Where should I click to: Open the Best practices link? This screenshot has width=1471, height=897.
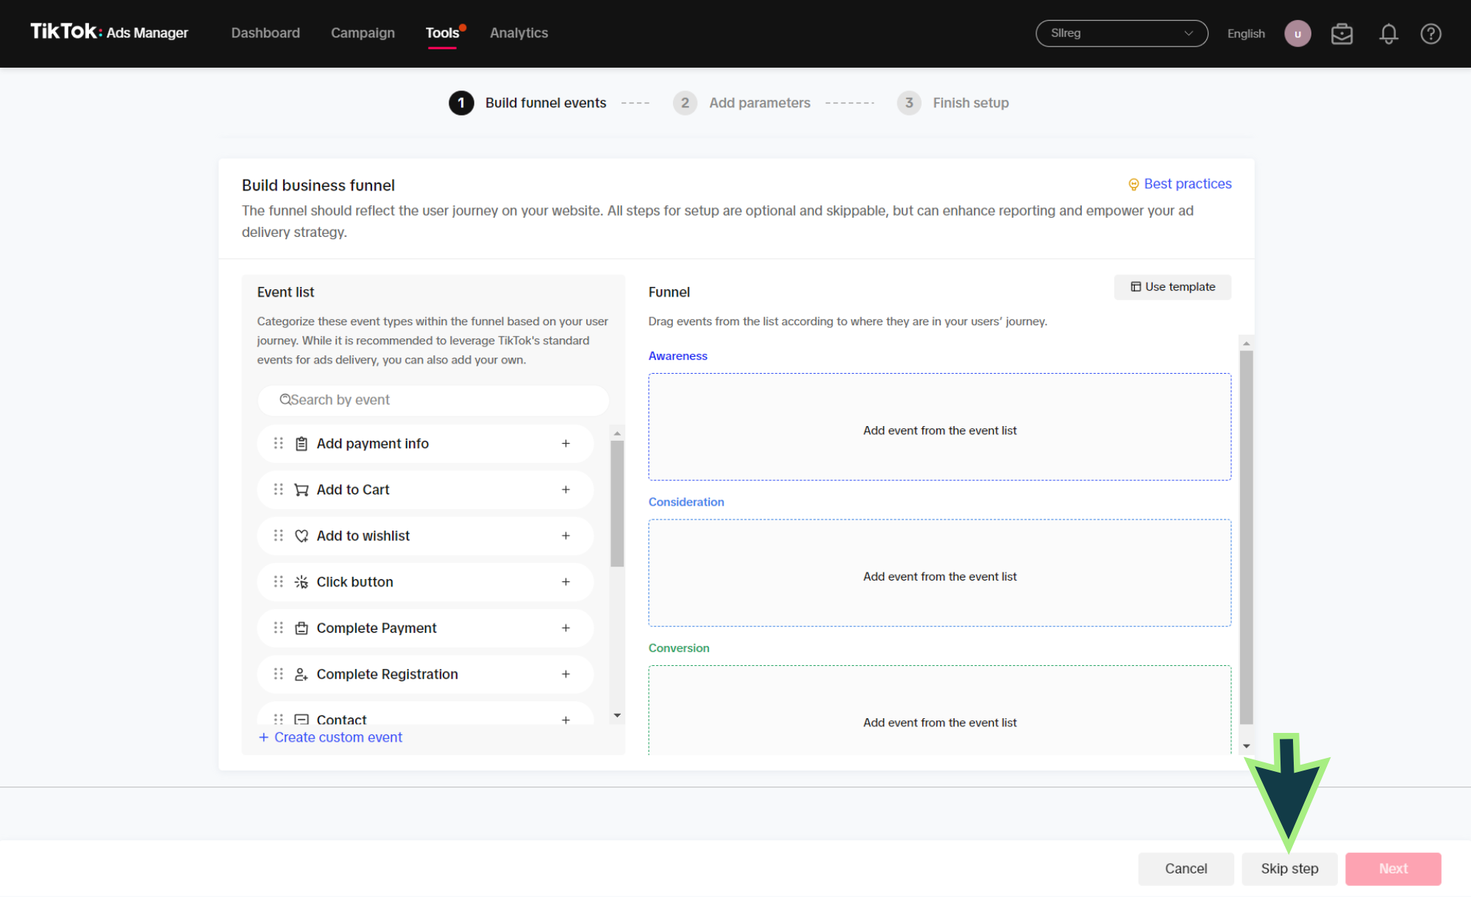pyautogui.click(x=1186, y=184)
